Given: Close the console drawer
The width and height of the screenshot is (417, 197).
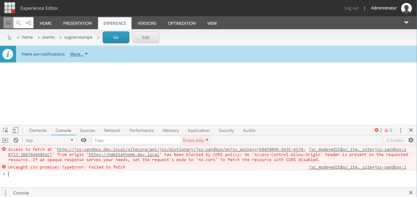Looking at the screenshot, I should click(411, 193).
